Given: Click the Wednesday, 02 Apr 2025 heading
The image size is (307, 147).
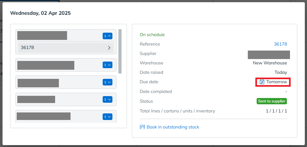Looking at the screenshot, I should coord(41,13).
